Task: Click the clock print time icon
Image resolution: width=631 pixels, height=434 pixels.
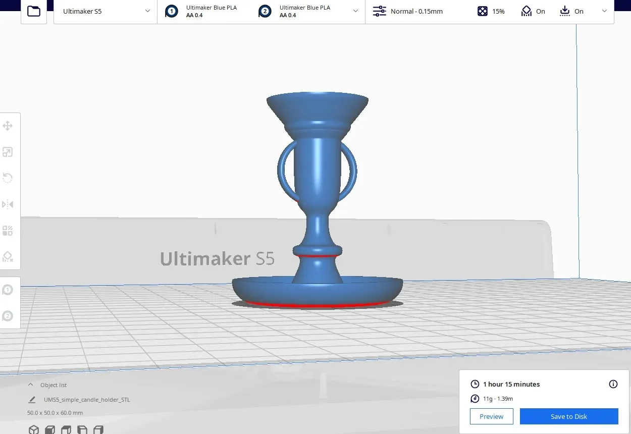Action: [475, 384]
